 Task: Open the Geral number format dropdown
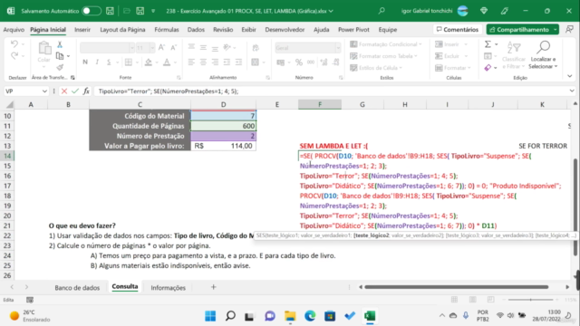(338, 48)
